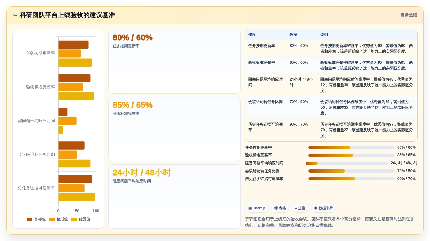Viewport: 430px width, 241px height.
Task: Click the 目标差距 label in header
Action: 408,15
